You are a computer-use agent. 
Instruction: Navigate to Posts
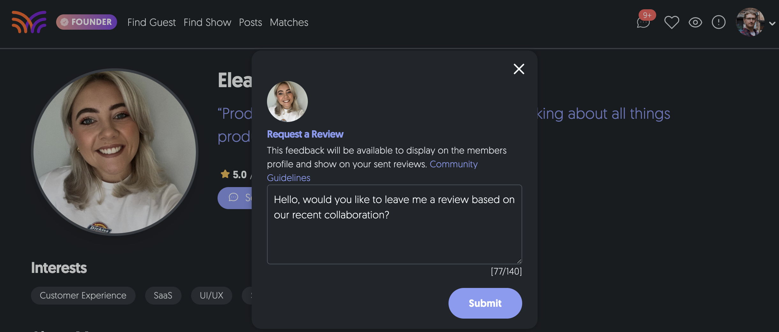click(x=250, y=22)
